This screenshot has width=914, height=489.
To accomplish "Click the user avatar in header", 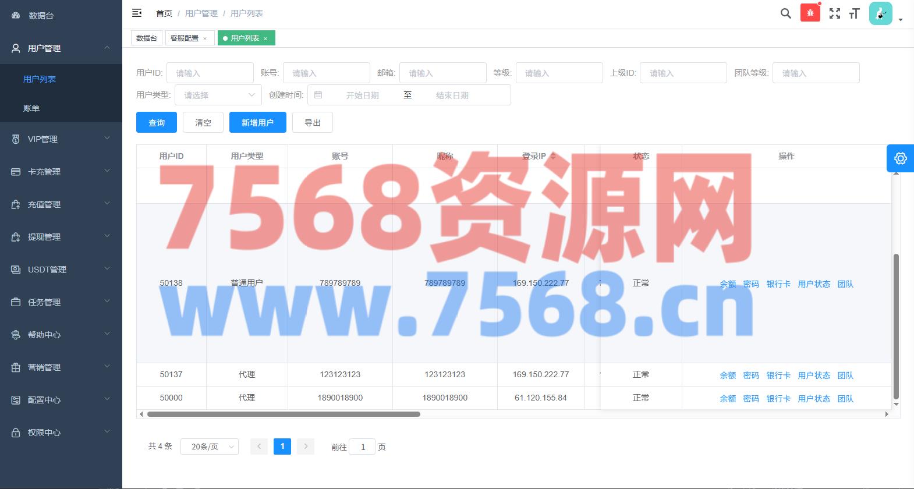I will pyautogui.click(x=880, y=13).
